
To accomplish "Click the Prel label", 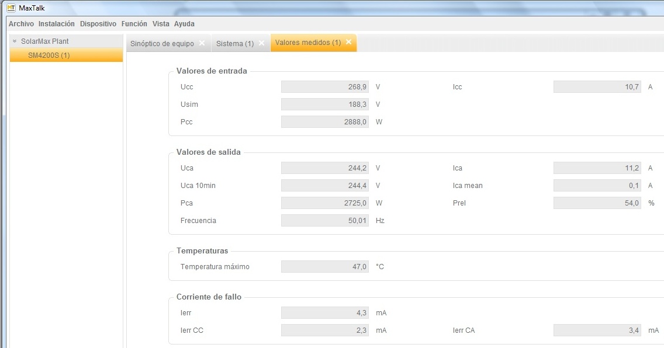I will (459, 203).
